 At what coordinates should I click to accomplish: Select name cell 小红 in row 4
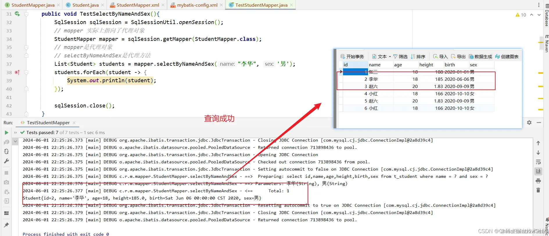[381, 94]
